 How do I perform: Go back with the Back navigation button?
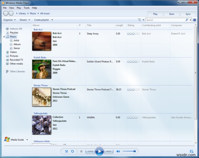pos(6,13)
